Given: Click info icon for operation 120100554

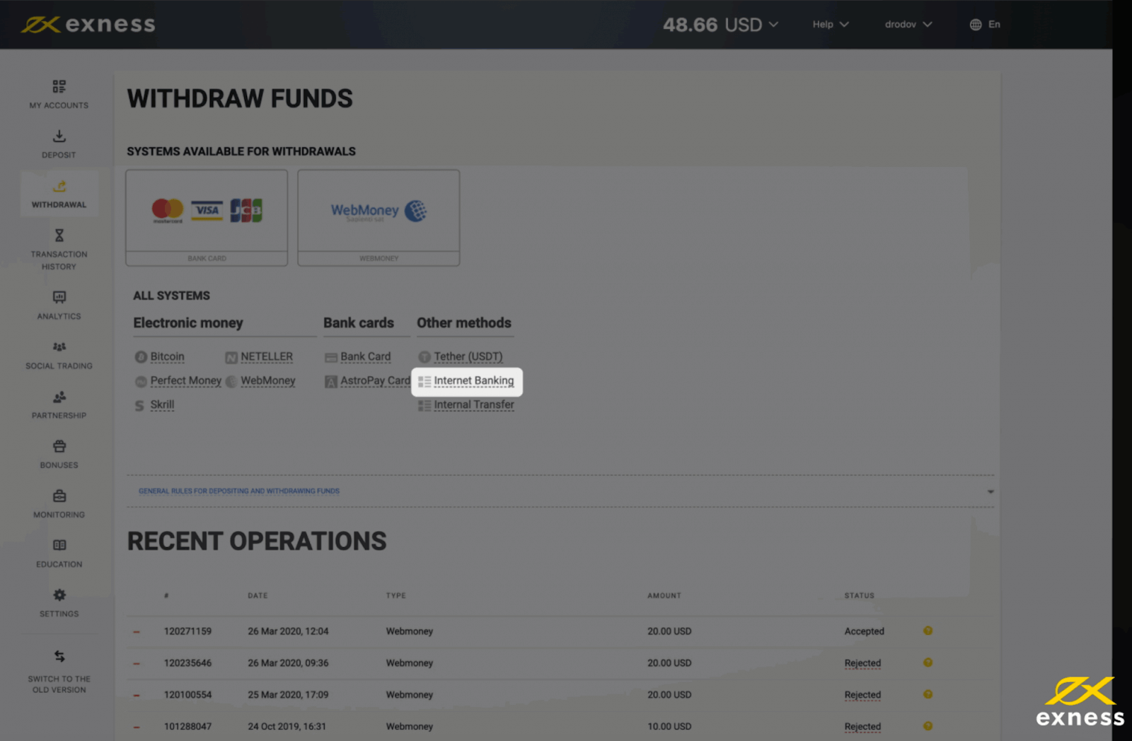Looking at the screenshot, I should [x=928, y=694].
